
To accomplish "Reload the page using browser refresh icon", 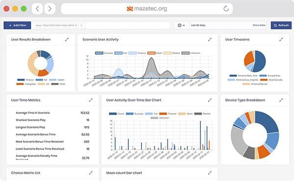I will 226,9.
